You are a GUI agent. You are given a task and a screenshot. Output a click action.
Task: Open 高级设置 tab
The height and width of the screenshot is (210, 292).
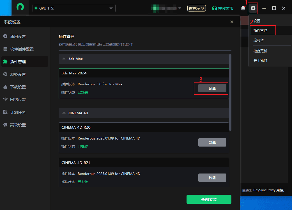(x=25, y=125)
